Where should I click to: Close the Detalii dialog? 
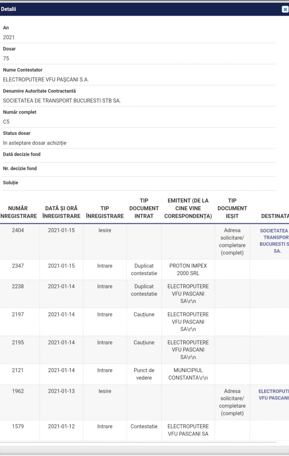[285, 9]
